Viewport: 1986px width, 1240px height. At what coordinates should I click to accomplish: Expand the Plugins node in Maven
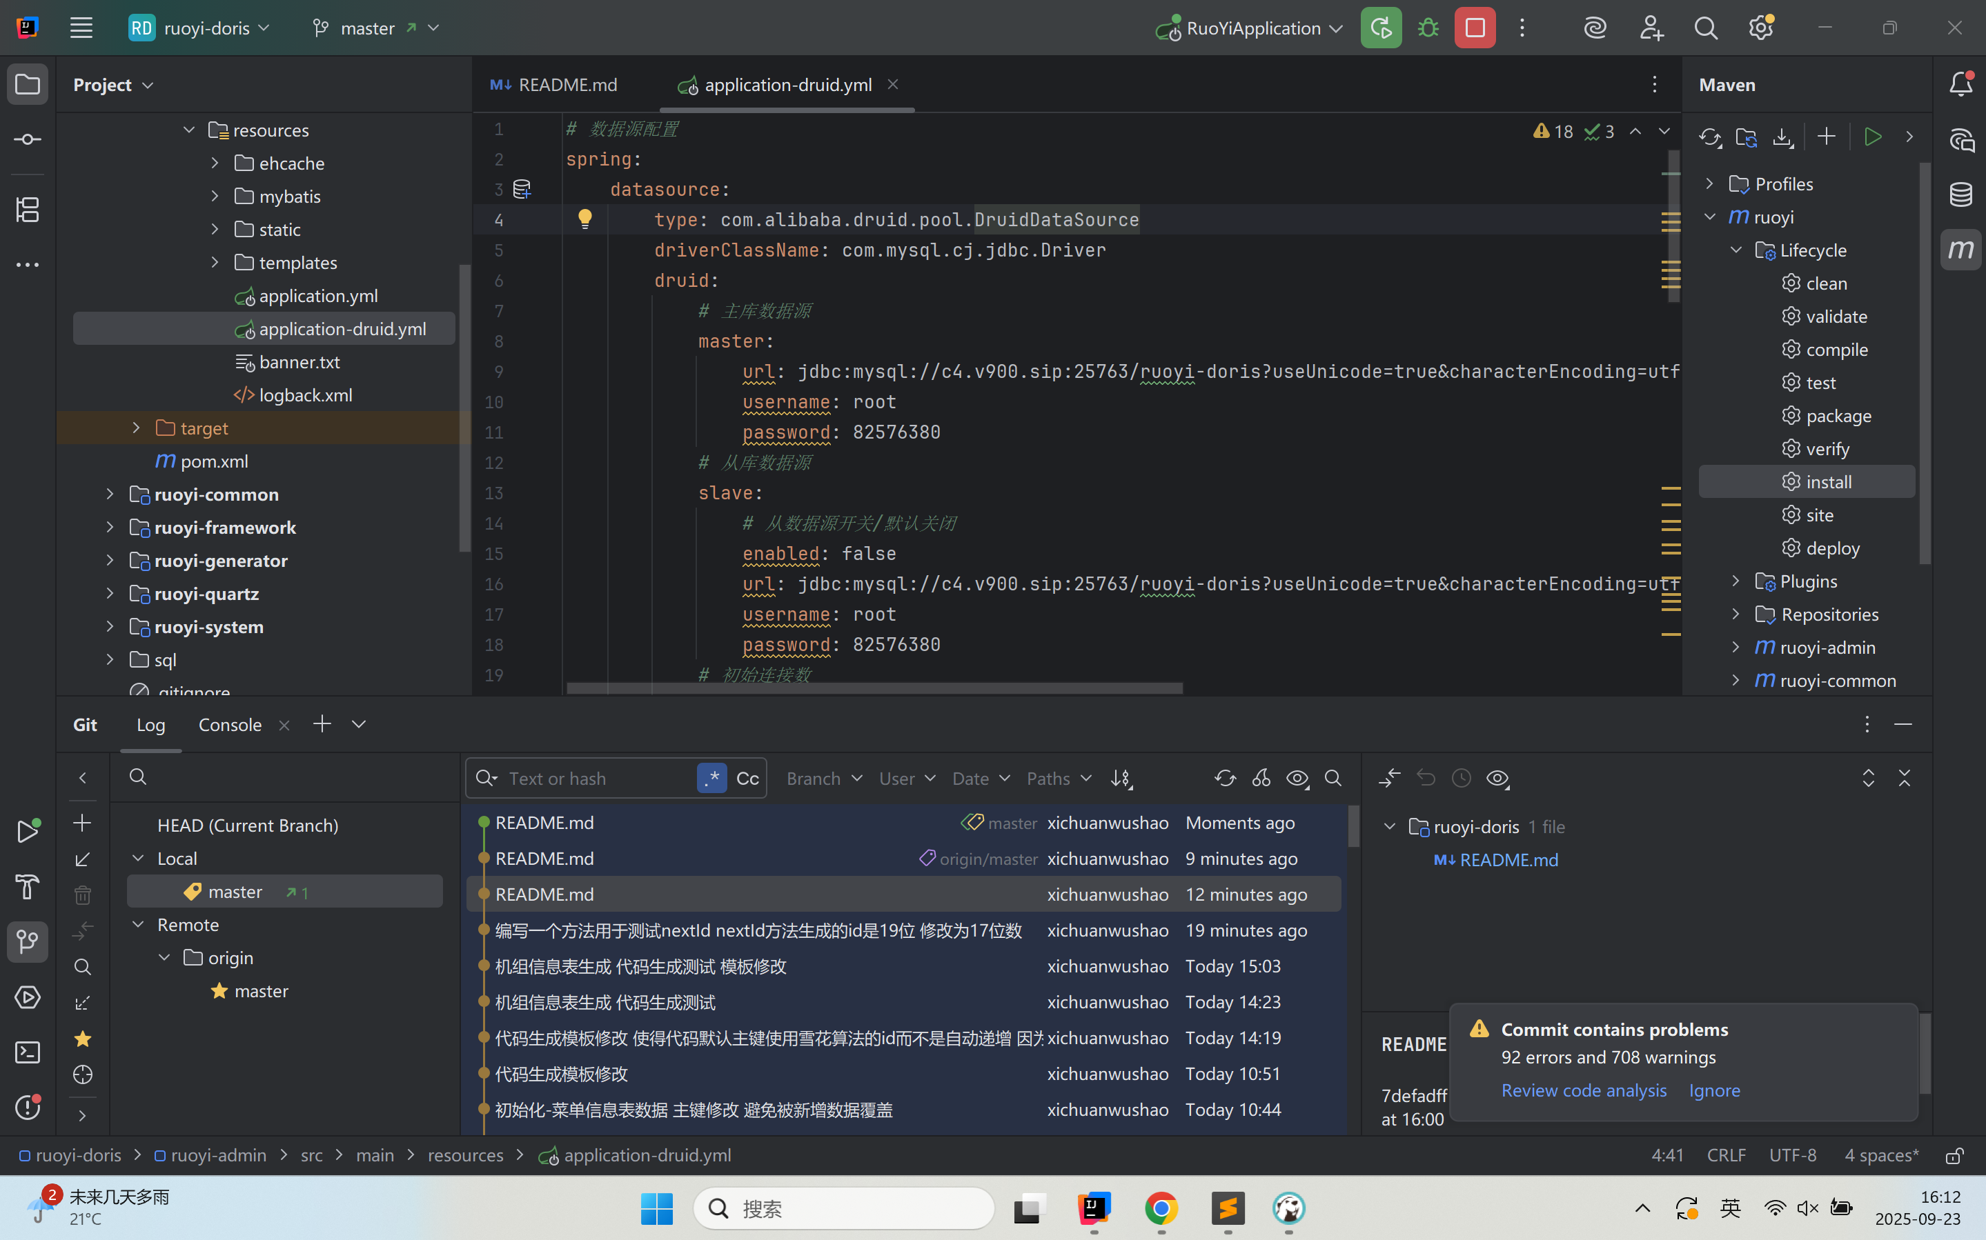click(1735, 581)
